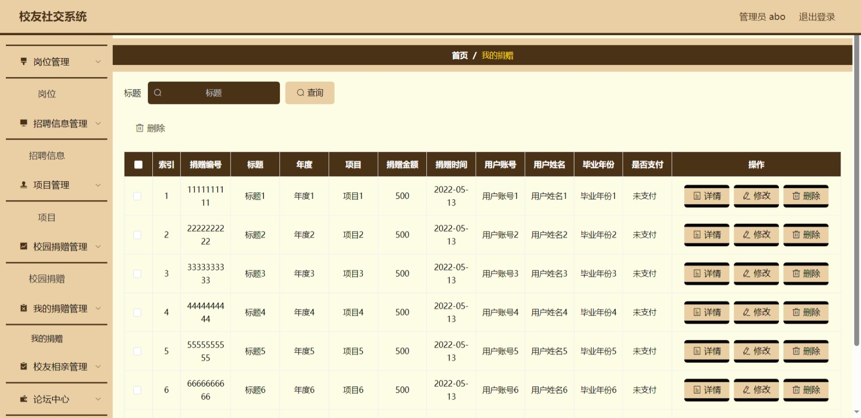Delete row 标题1 with its 删除 button
The width and height of the screenshot is (861, 418).
coord(806,196)
